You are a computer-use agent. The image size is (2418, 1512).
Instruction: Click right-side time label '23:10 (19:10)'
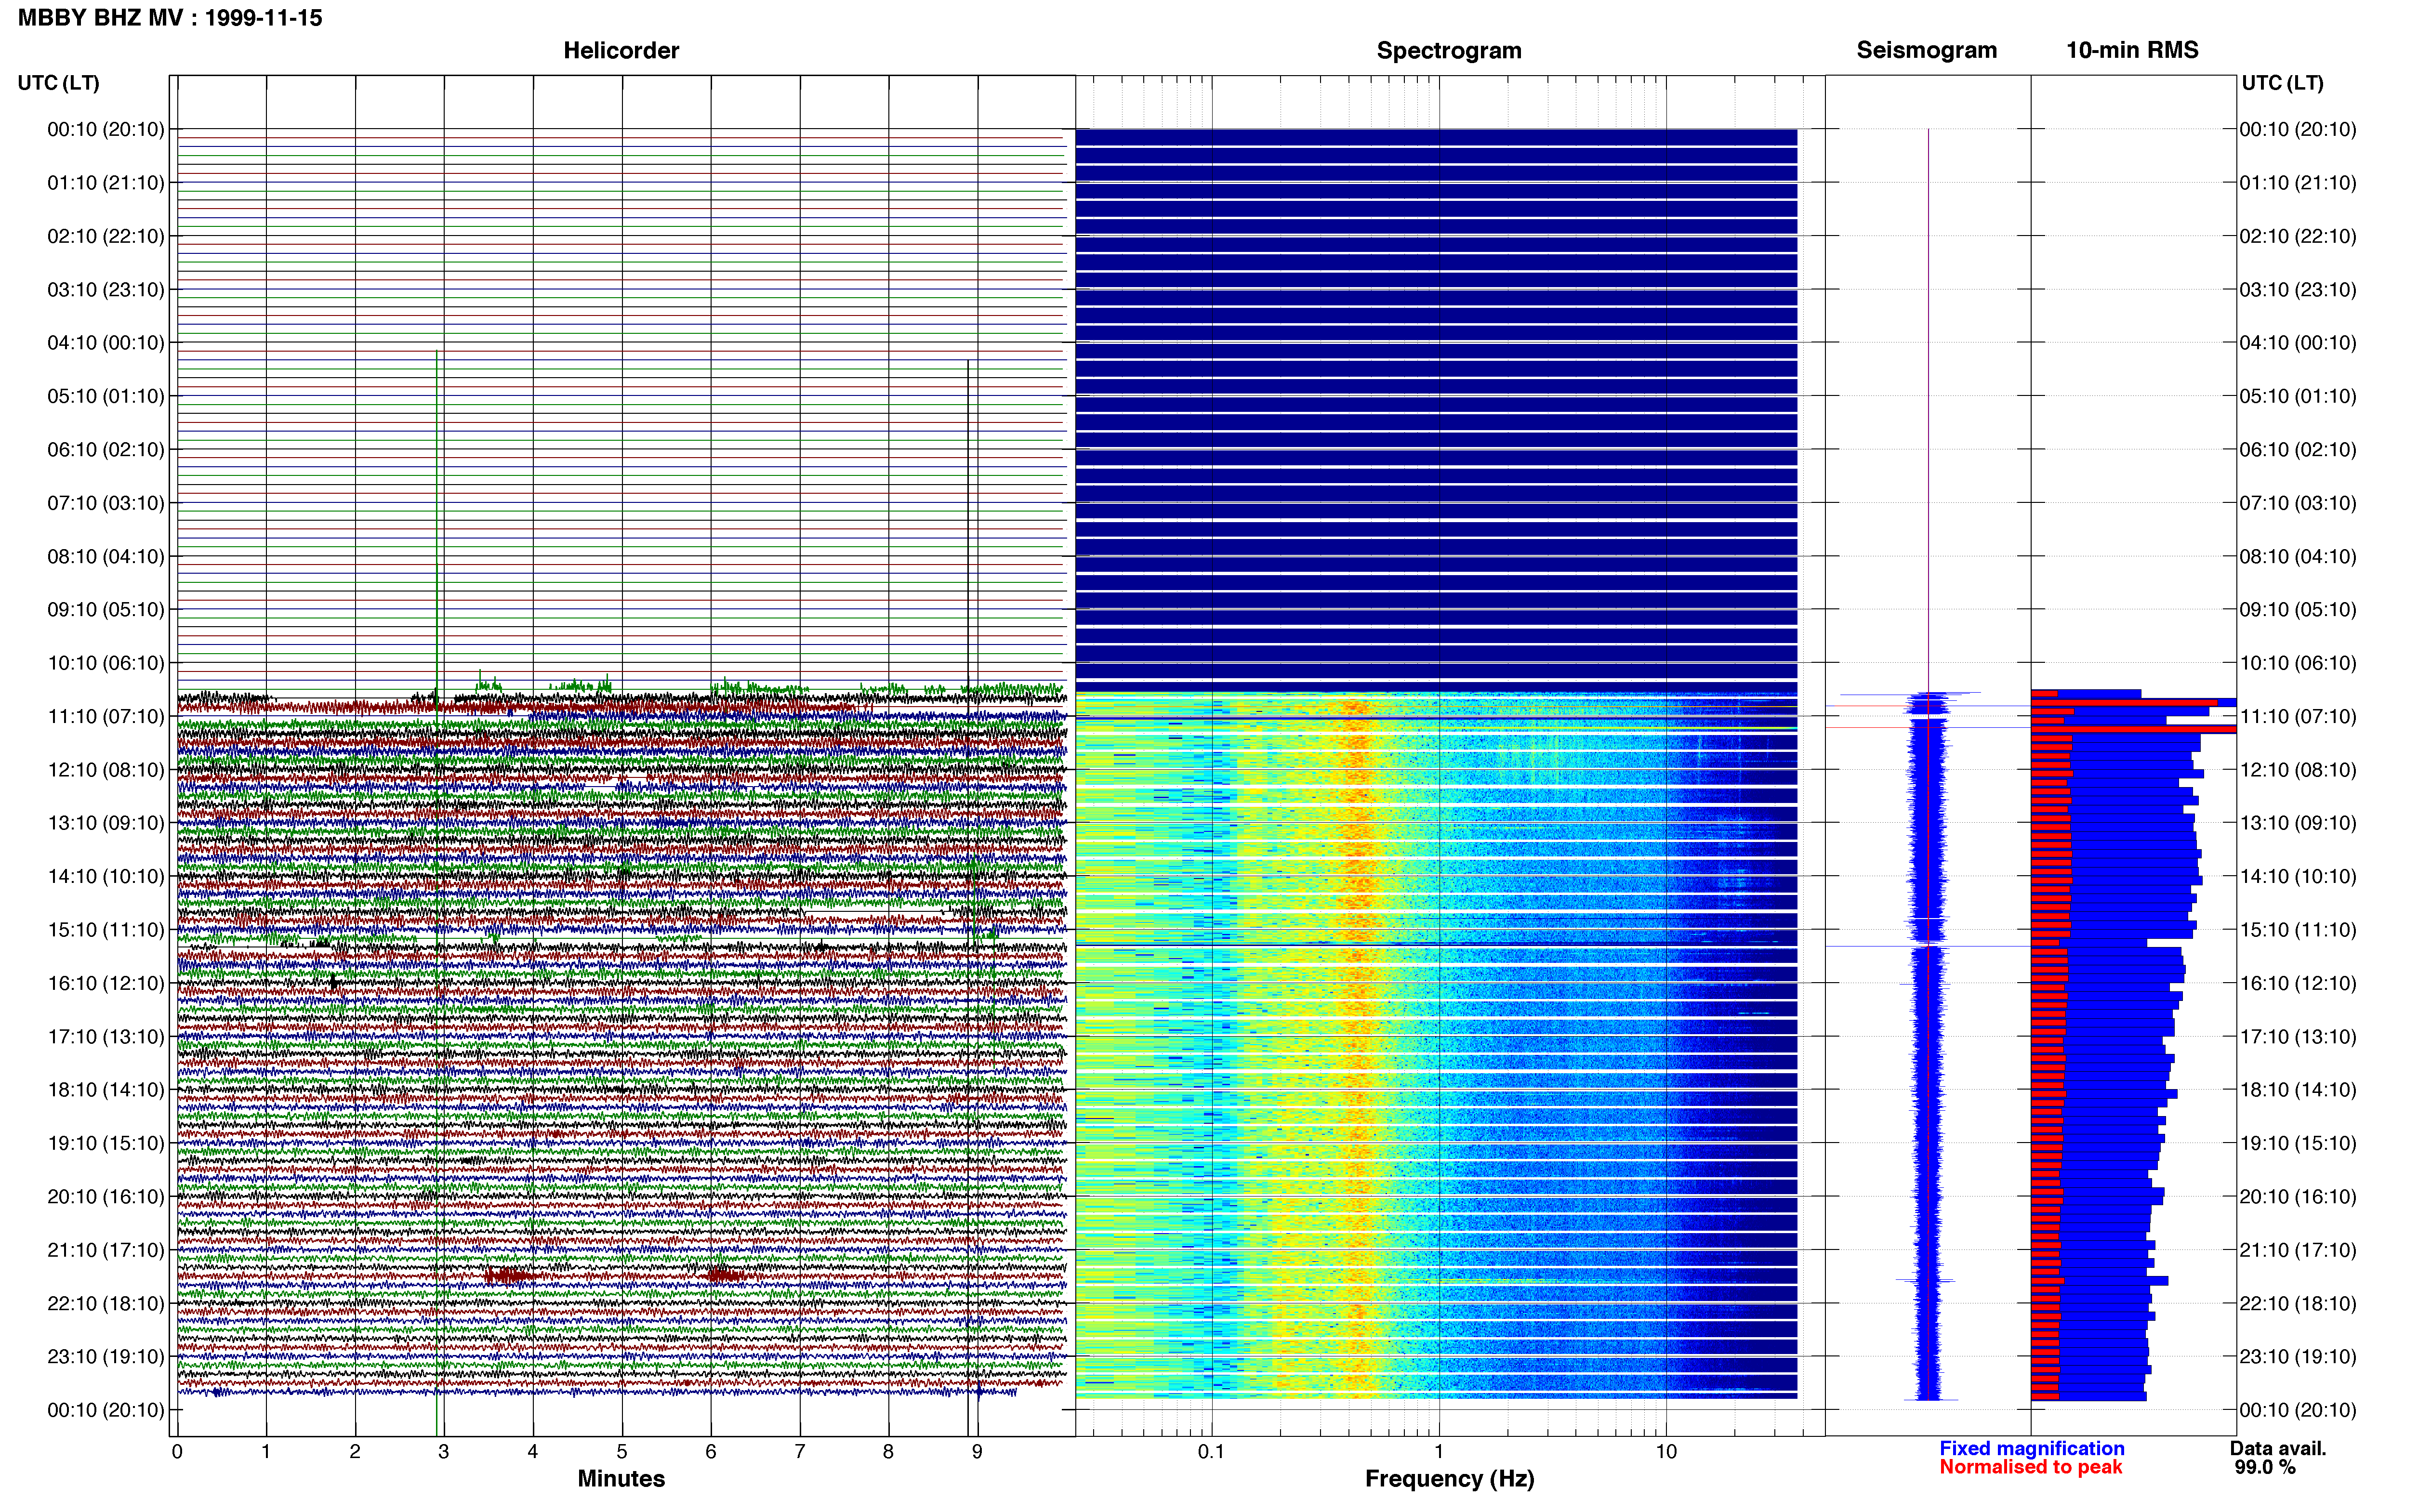(2298, 1357)
